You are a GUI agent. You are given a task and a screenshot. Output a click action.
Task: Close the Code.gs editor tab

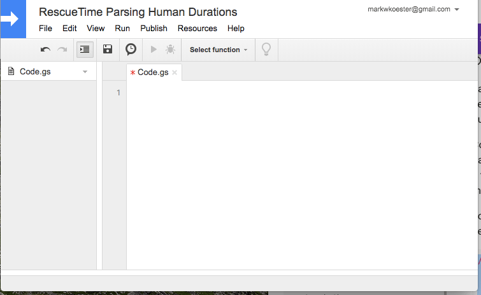click(x=175, y=73)
